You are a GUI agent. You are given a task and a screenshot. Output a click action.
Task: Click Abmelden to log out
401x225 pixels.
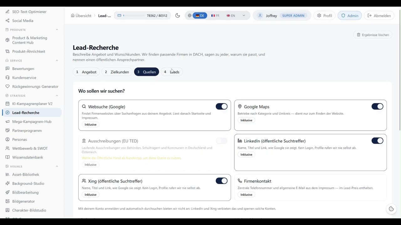point(379,16)
